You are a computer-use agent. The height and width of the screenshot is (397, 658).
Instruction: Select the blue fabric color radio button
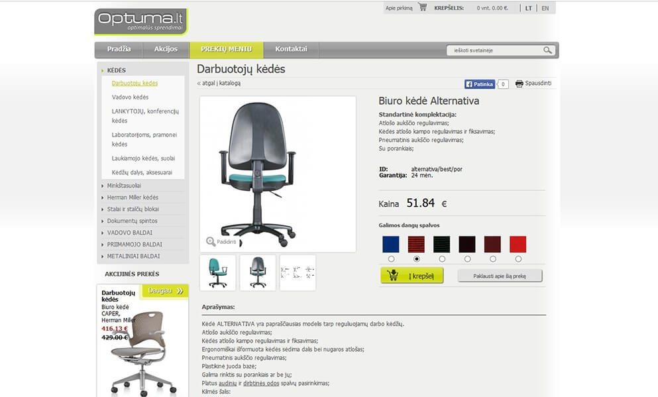391,259
